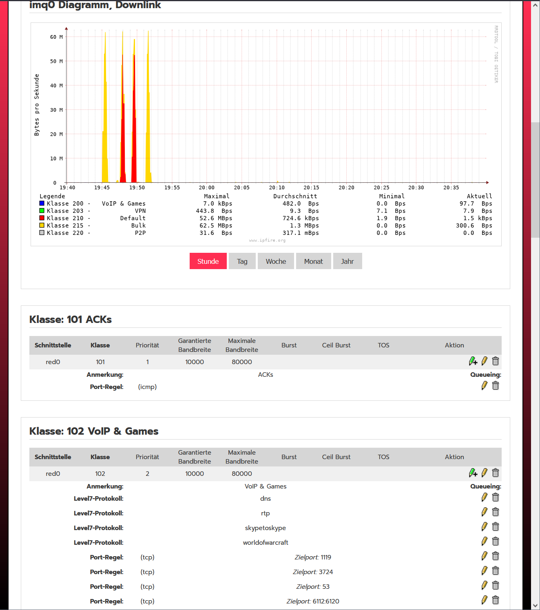Delete the Zielport 3724 port rule
Screen dimensions: 540x610
tap(496, 570)
